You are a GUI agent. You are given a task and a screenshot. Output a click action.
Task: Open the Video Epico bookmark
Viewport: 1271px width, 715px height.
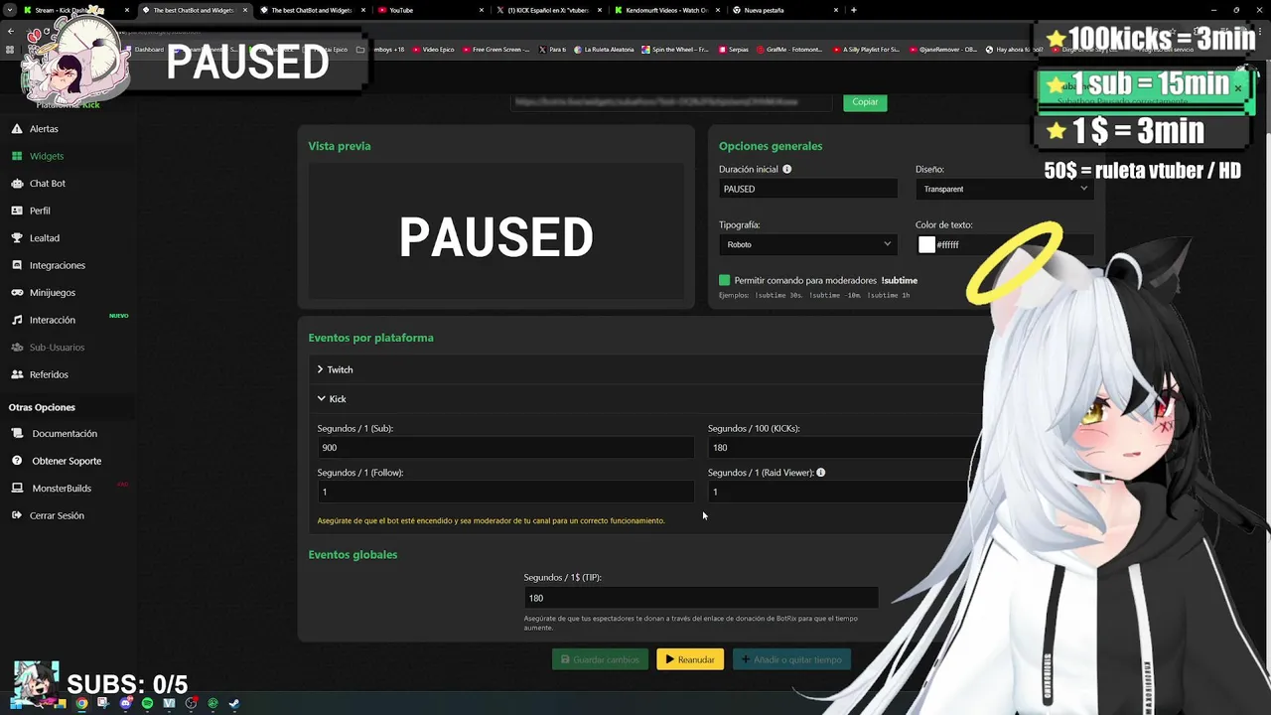pos(433,50)
